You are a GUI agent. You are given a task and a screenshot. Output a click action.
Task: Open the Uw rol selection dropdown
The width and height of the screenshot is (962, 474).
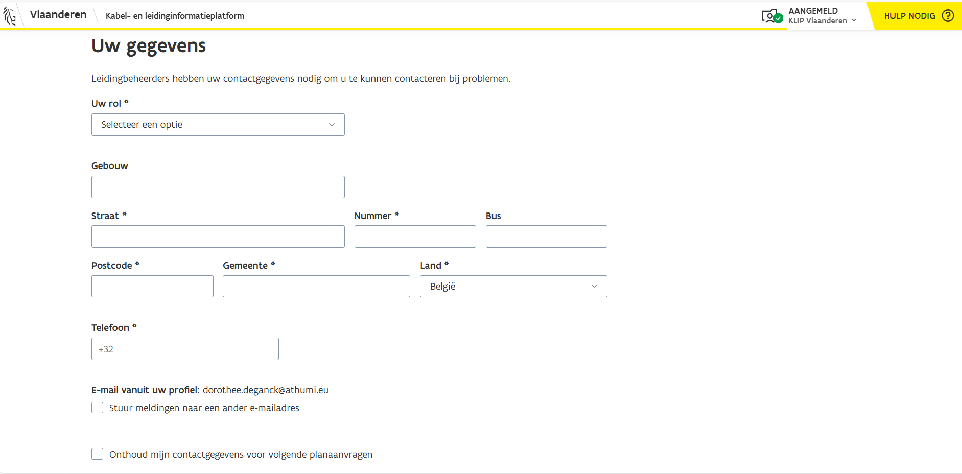pyautogui.click(x=218, y=125)
